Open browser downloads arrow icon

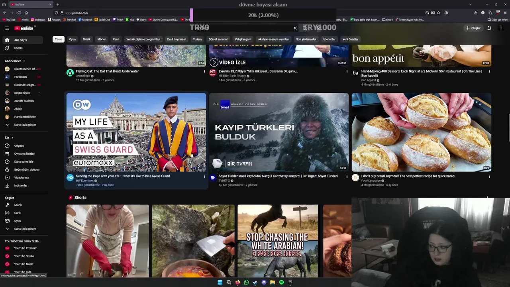475,13
